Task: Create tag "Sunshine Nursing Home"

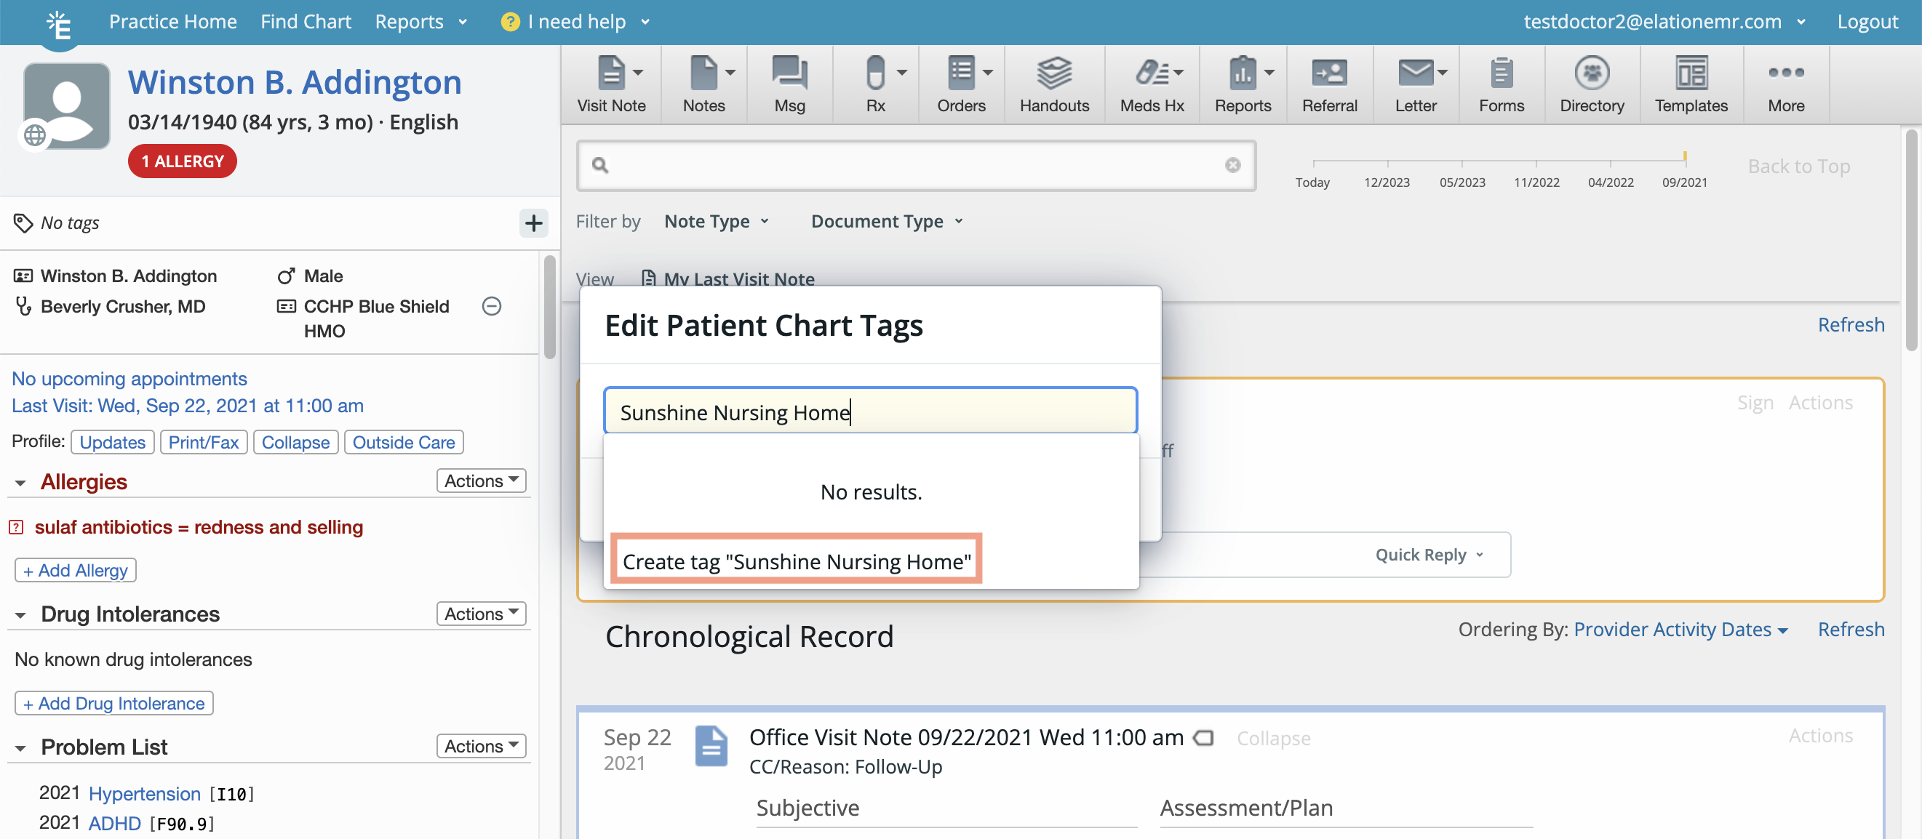Action: pos(795,561)
